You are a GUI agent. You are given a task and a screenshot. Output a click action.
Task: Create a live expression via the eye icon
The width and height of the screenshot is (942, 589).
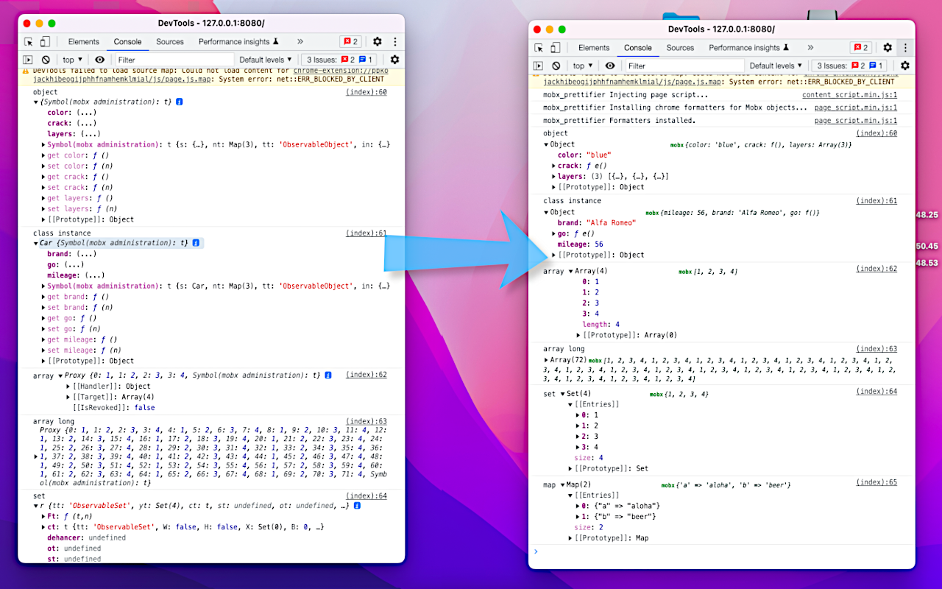99,60
